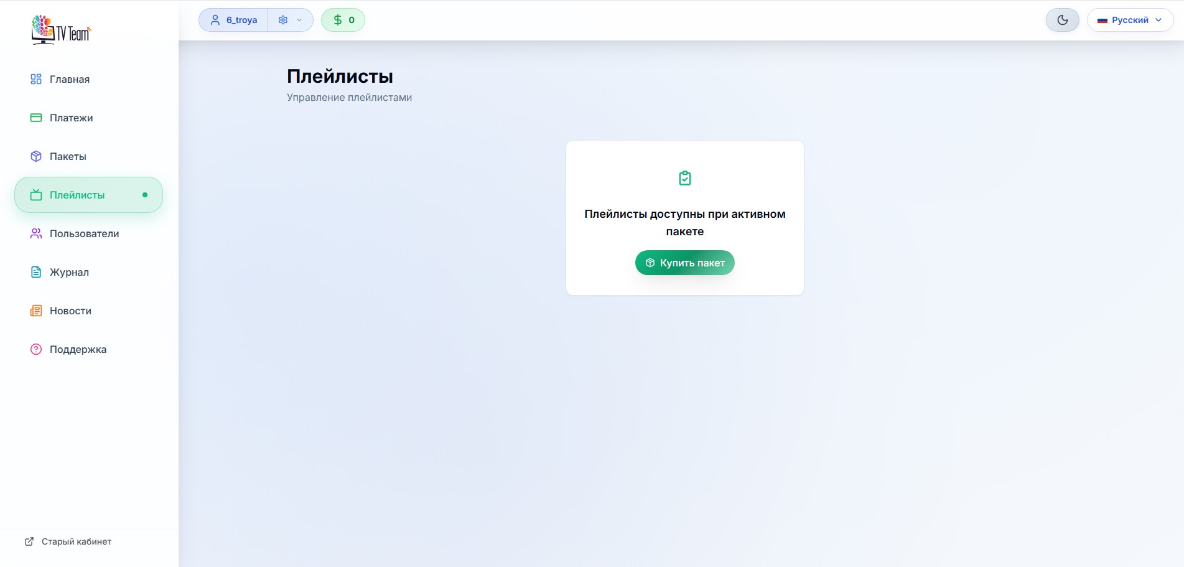Click the chevron next to the gear icon
This screenshot has height=567, width=1184.
[299, 20]
